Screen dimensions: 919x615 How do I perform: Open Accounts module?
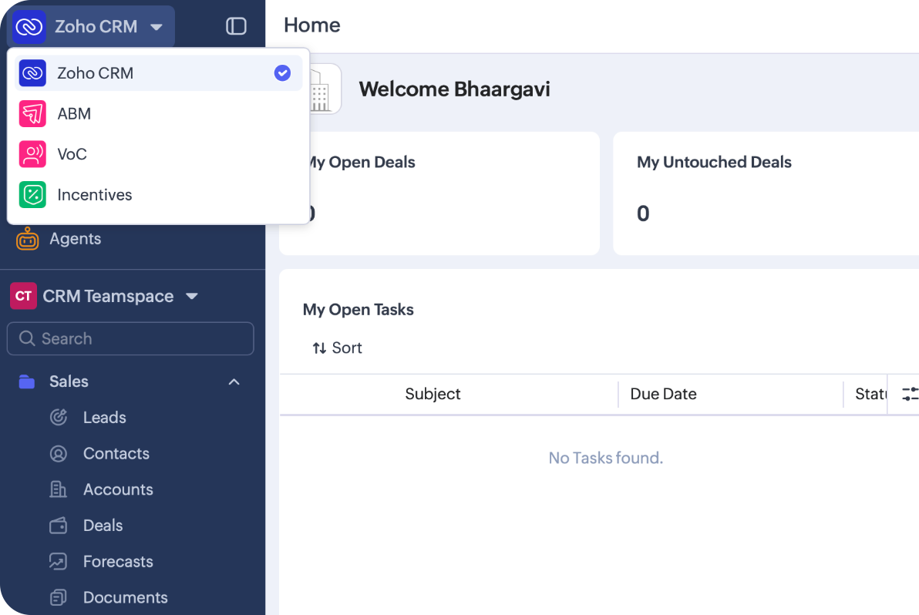coord(118,489)
